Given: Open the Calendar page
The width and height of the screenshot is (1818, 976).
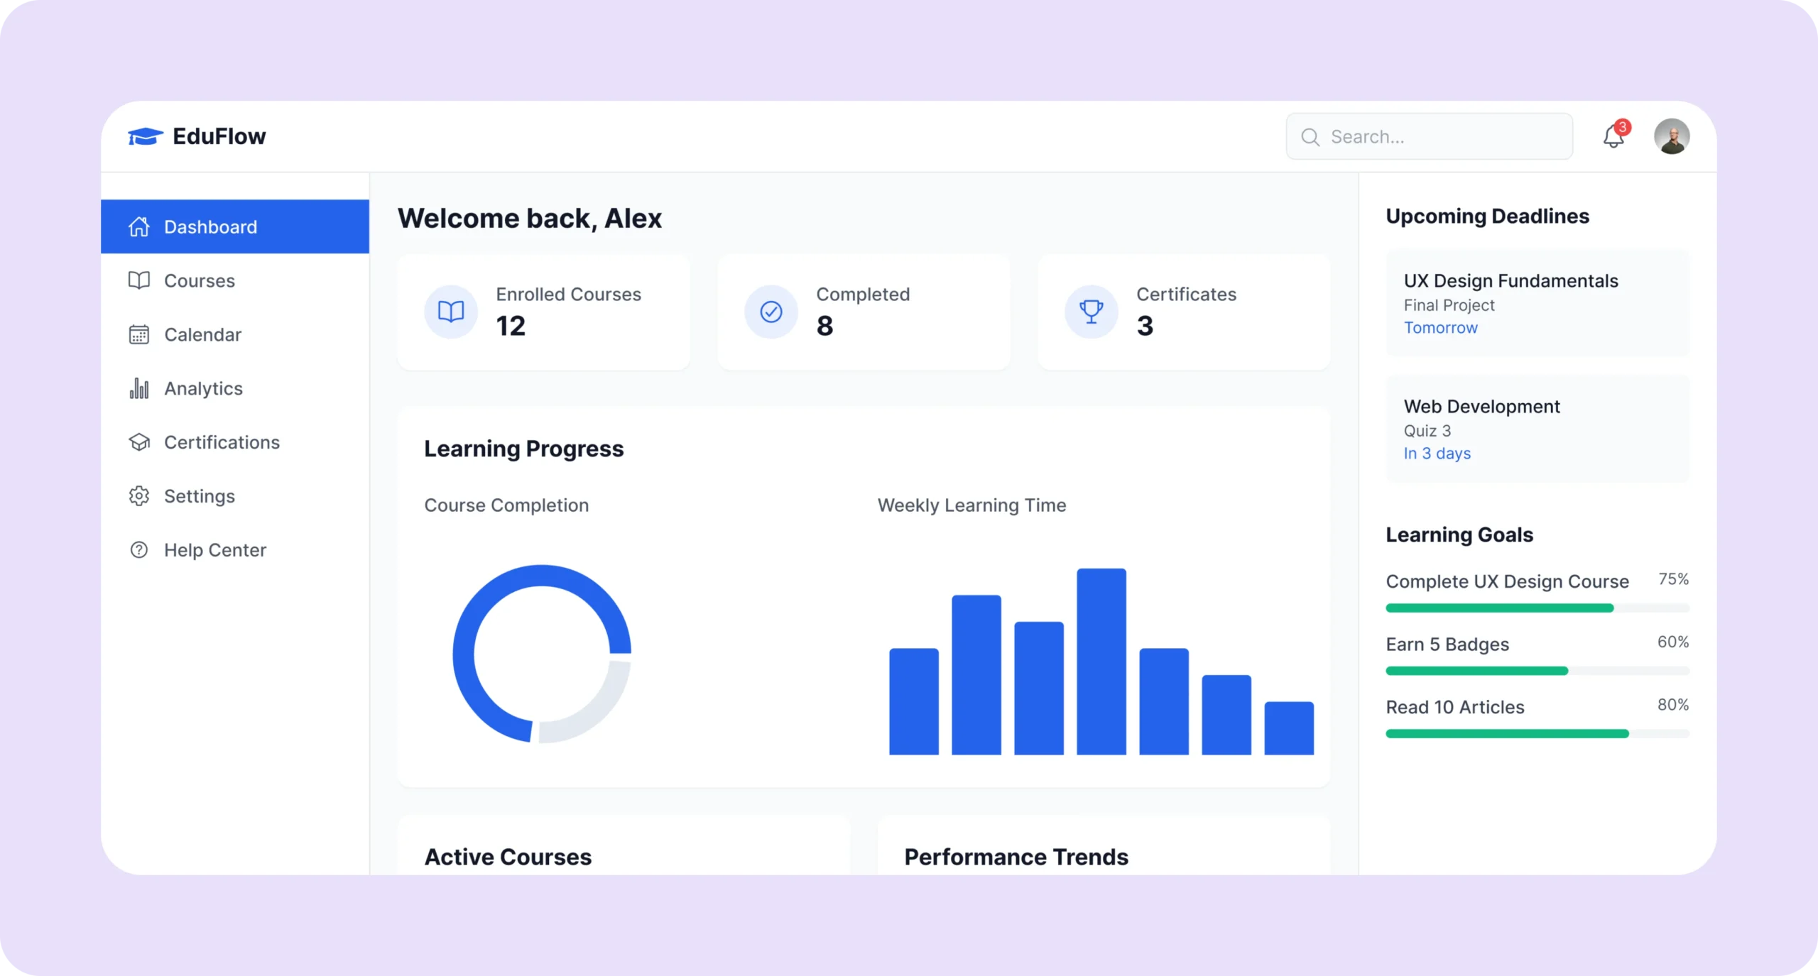Looking at the screenshot, I should click(202, 334).
